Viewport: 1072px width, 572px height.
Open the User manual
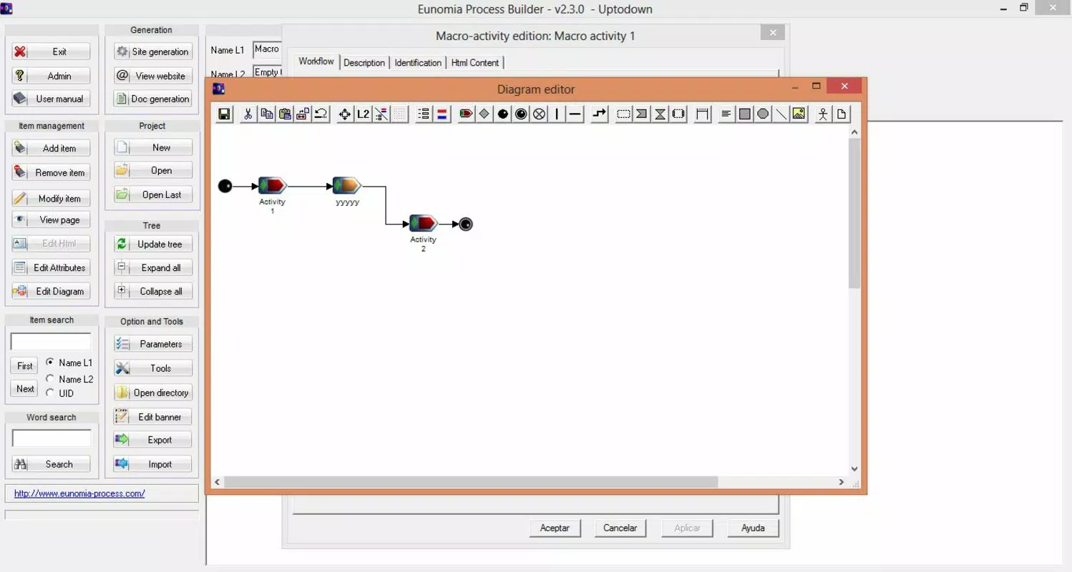pos(52,99)
